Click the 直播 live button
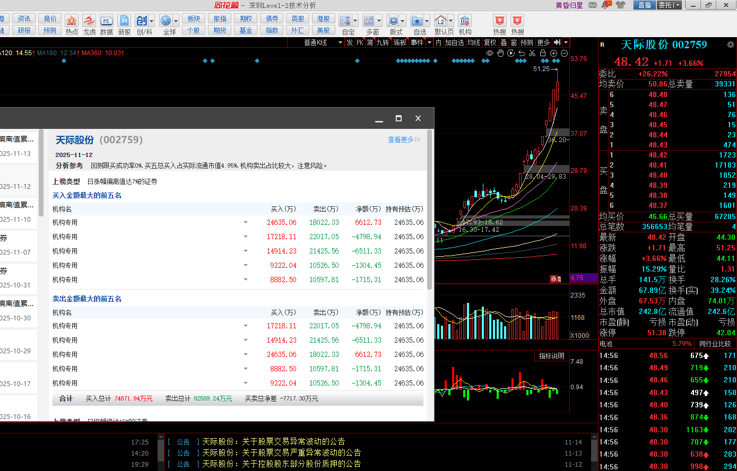Viewport: 737px width, 471px height. 645,5
